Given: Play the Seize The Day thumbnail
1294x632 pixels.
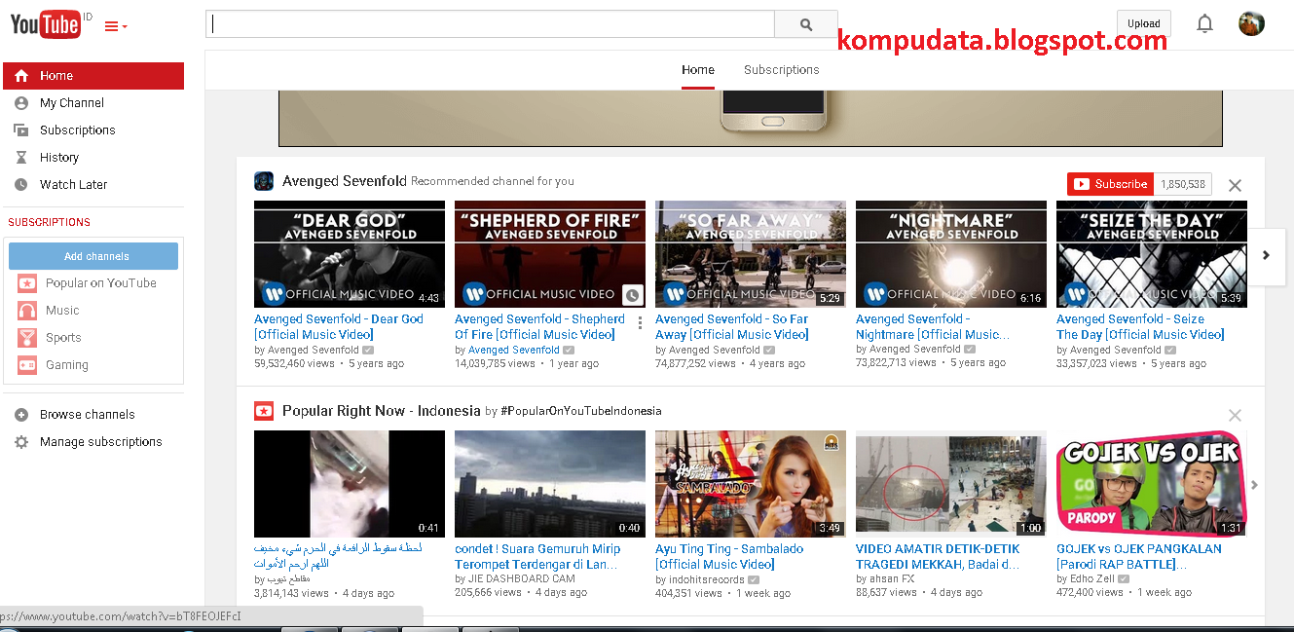Looking at the screenshot, I should click(1152, 254).
